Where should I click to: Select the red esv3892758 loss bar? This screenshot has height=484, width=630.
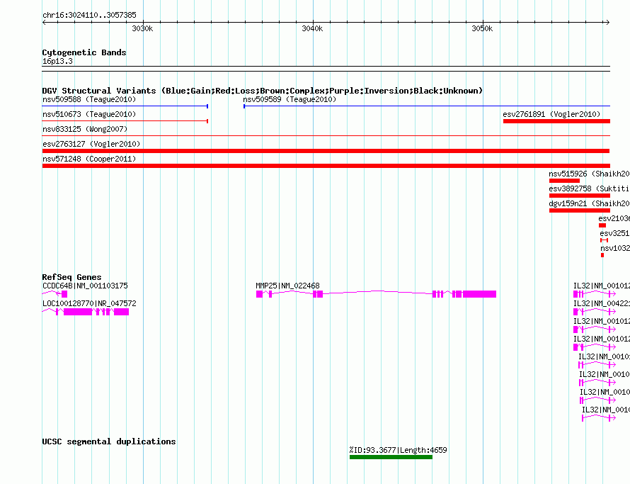click(x=579, y=196)
